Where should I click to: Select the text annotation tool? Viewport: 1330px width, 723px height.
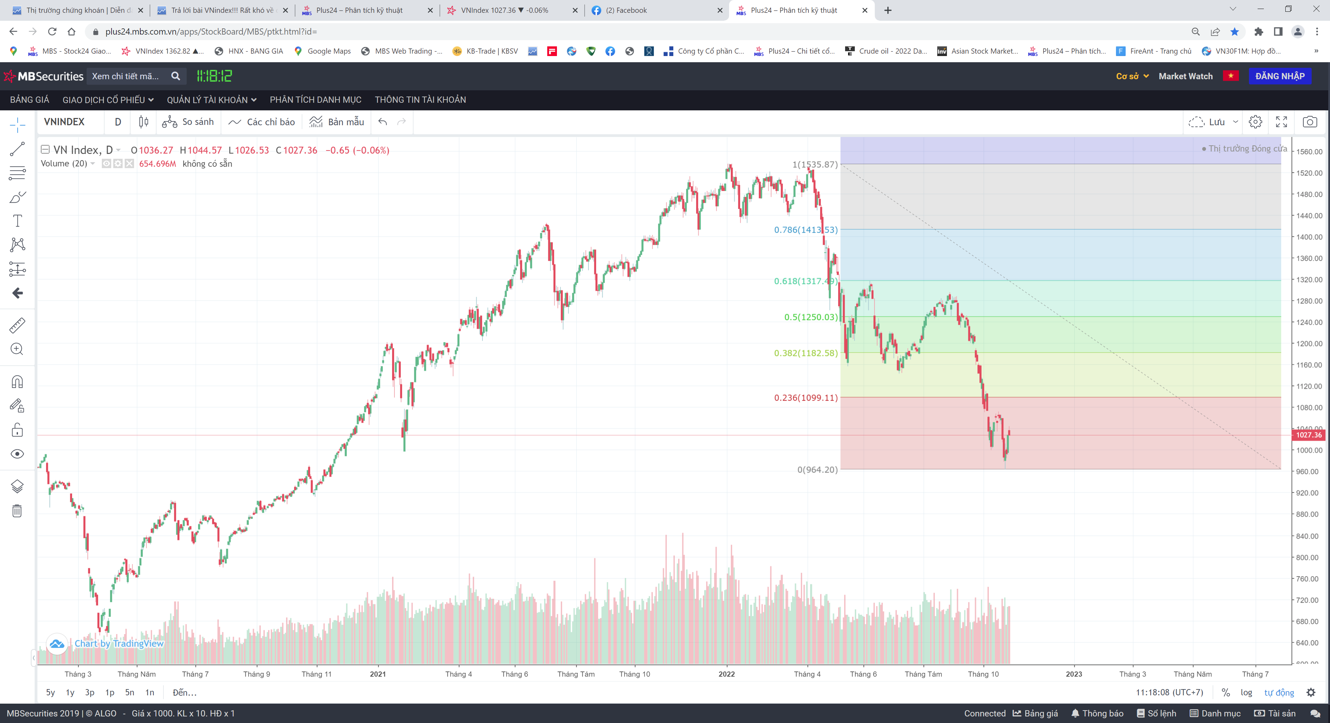coord(17,221)
